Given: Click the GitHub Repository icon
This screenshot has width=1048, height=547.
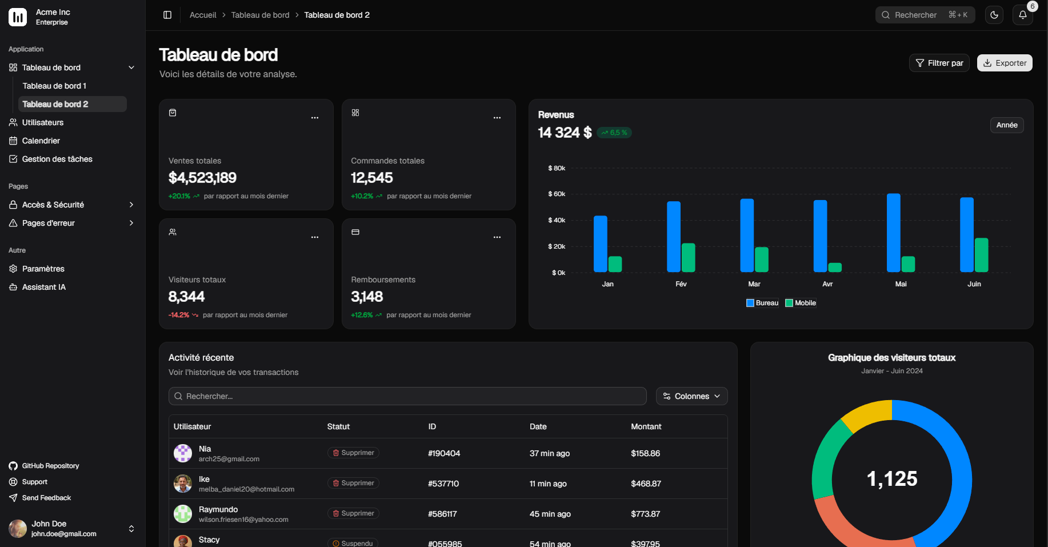Looking at the screenshot, I should click(x=13, y=466).
